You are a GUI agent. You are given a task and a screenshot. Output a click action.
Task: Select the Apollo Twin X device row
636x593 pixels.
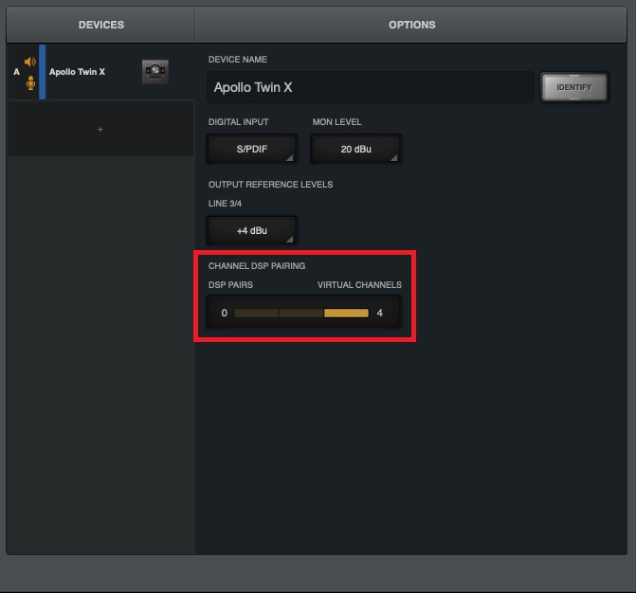pos(100,72)
